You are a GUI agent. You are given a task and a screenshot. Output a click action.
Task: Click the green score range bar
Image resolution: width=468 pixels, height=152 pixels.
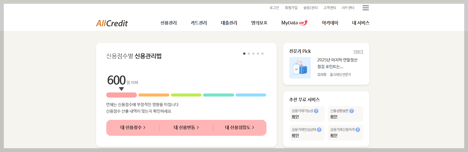tap(186, 95)
